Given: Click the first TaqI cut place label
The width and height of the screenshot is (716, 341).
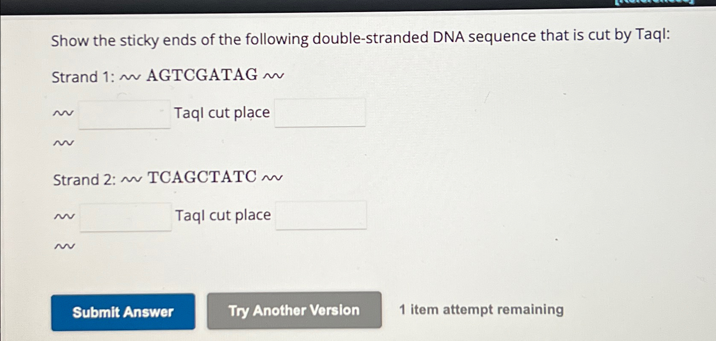Looking at the screenshot, I should pyautogui.click(x=222, y=112).
